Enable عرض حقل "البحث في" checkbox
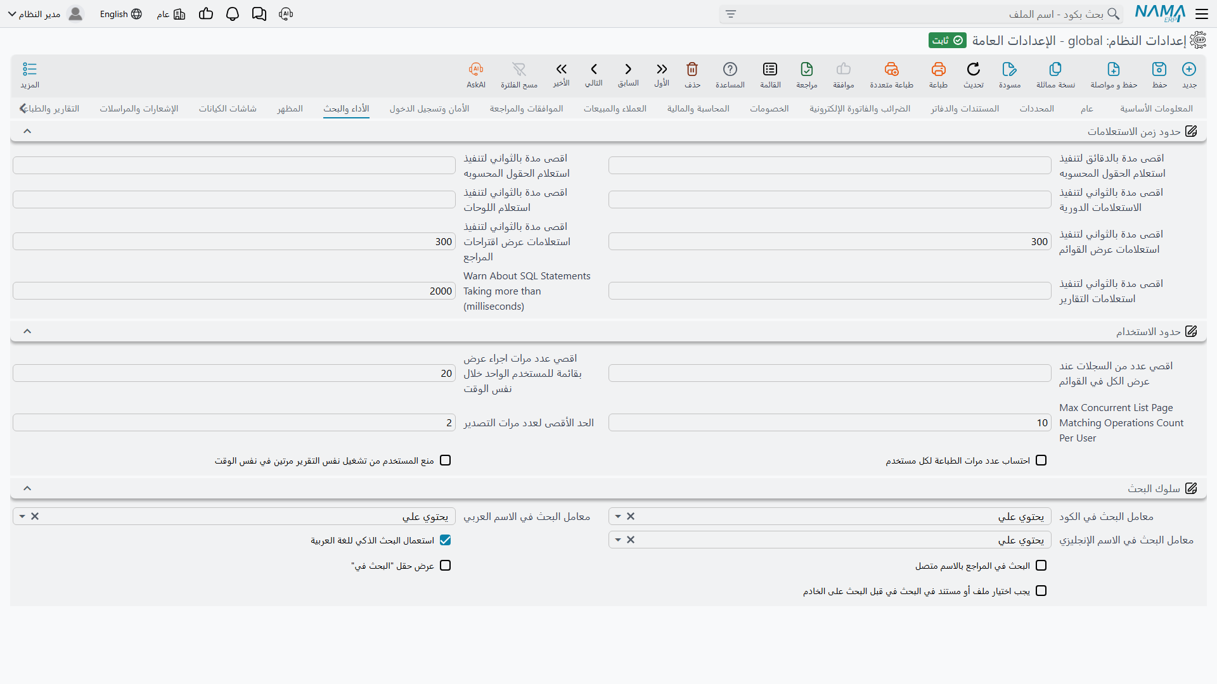 446,566
